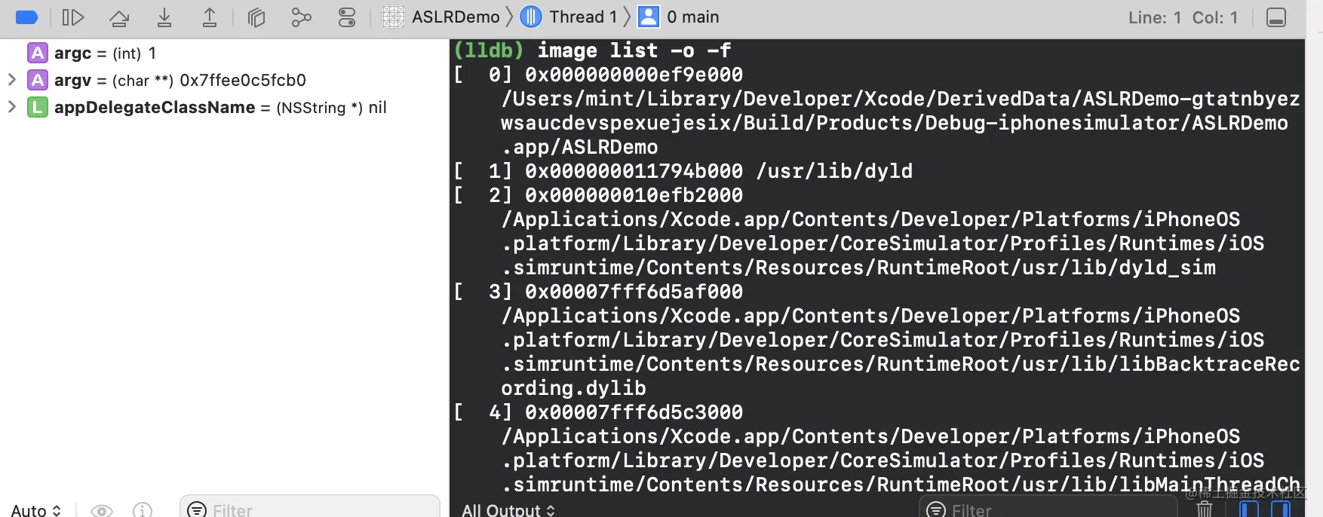
Task: Click the filter icon in variables Filter field
Action: [x=197, y=510]
